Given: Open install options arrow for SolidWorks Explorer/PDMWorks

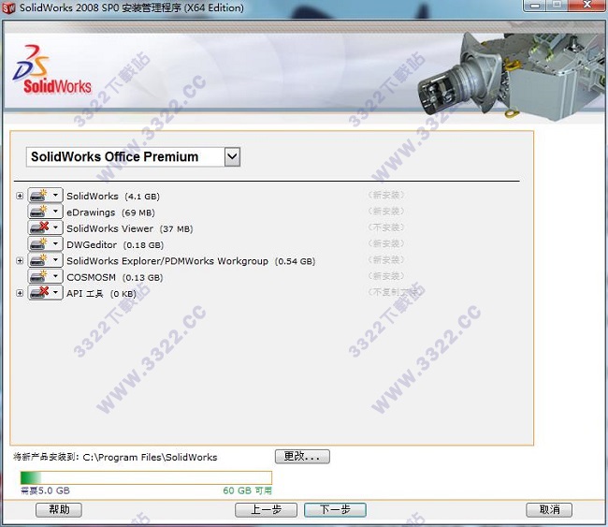Looking at the screenshot, I should (56, 261).
